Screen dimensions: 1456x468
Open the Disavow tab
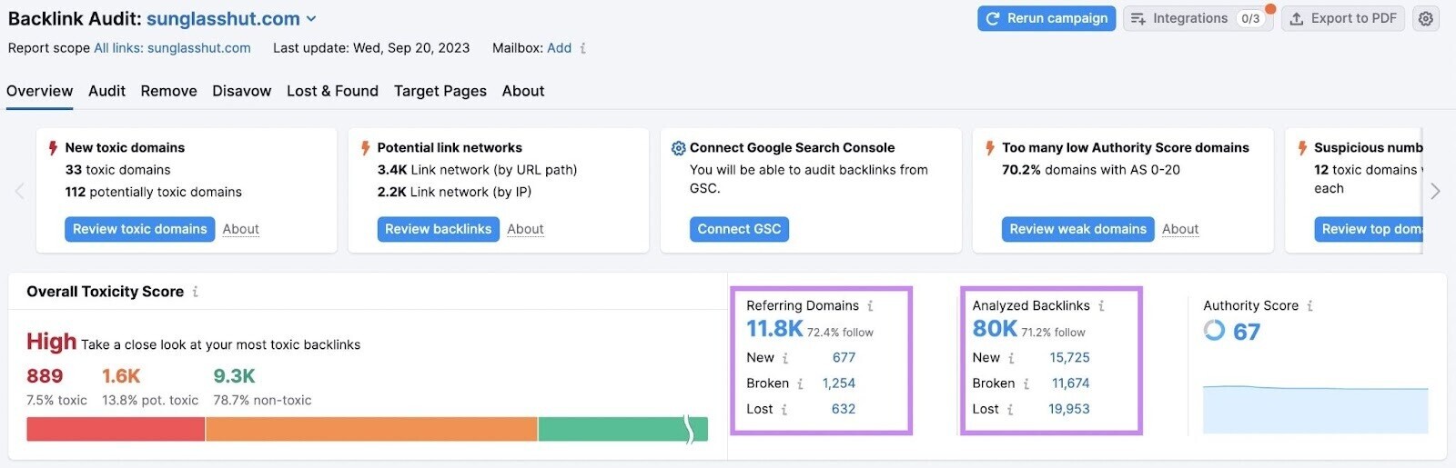coord(241,91)
